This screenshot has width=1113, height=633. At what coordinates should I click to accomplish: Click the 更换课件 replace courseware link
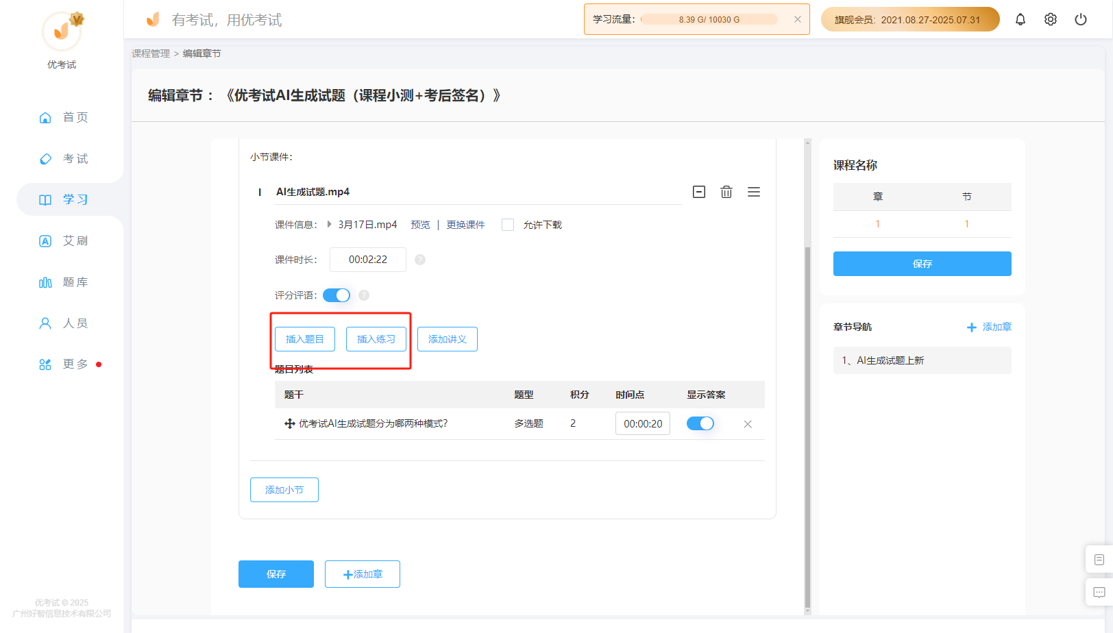pos(466,225)
